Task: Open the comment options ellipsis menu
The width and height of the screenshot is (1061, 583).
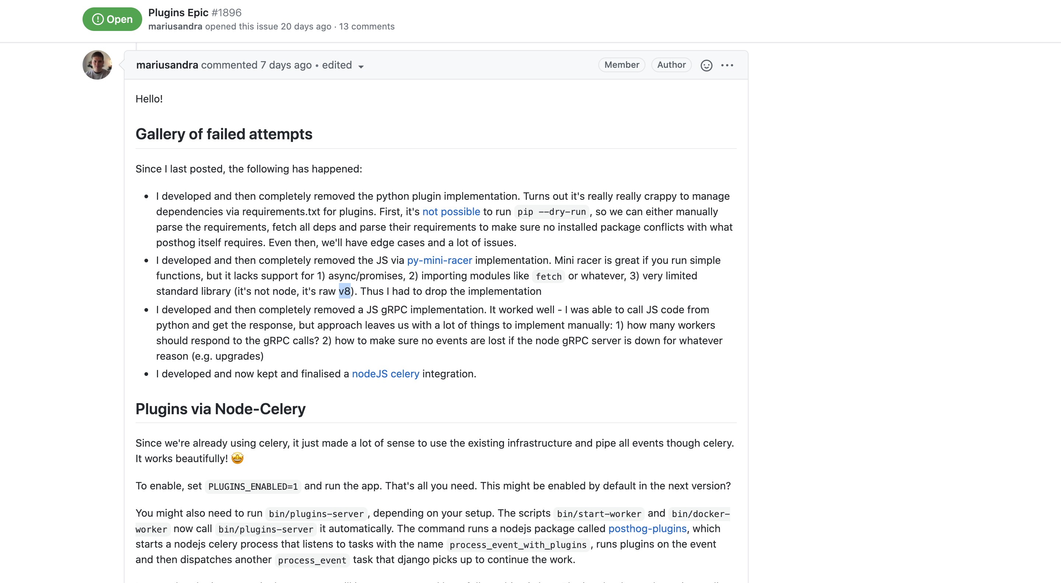Action: point(727,66)
